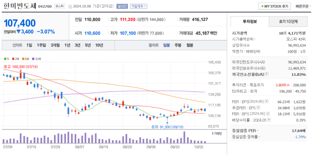The height and width of the screenshot is (155, 315).
Task: Click the help icon beside PBR BPS (2024.06)
Action: (x=268, y=114)
